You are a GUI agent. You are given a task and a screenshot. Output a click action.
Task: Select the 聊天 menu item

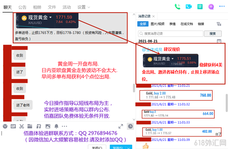coord(7,7)
